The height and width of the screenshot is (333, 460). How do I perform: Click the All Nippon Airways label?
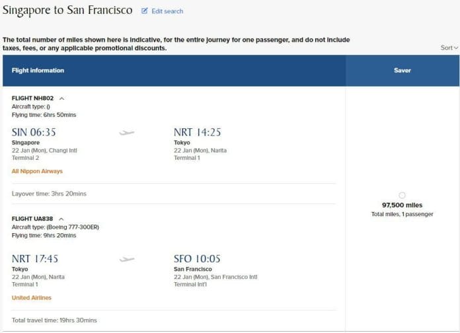pyautogui.click(x=37, y=171)
